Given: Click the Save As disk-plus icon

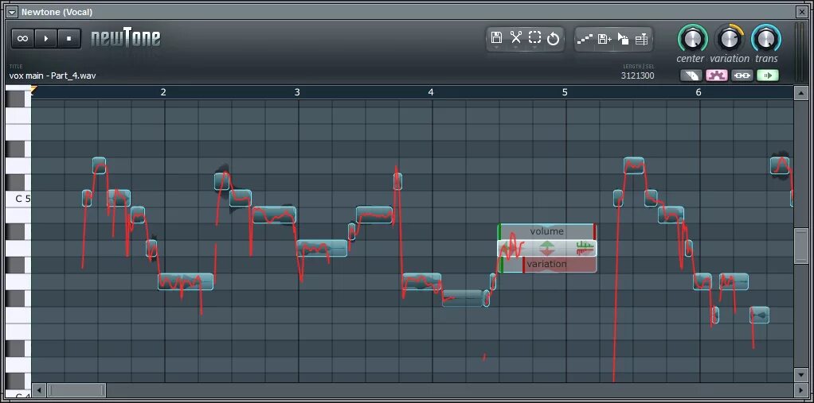Looking at the screenshot, I should (605, 39).
